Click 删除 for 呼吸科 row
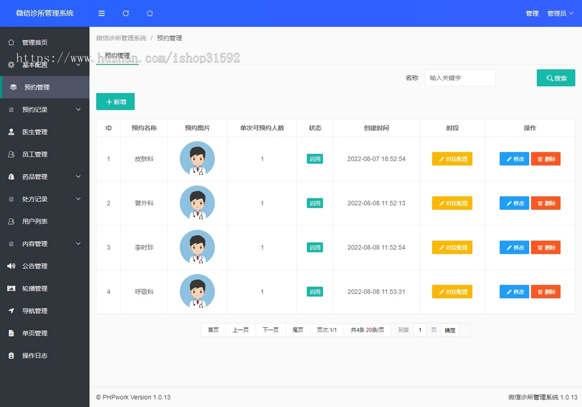The image size is (582, 407). pyautogui.click(x=546, y=292)
